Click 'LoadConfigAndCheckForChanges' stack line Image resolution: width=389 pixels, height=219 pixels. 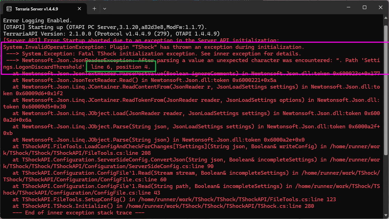click(x=192, y=150)
